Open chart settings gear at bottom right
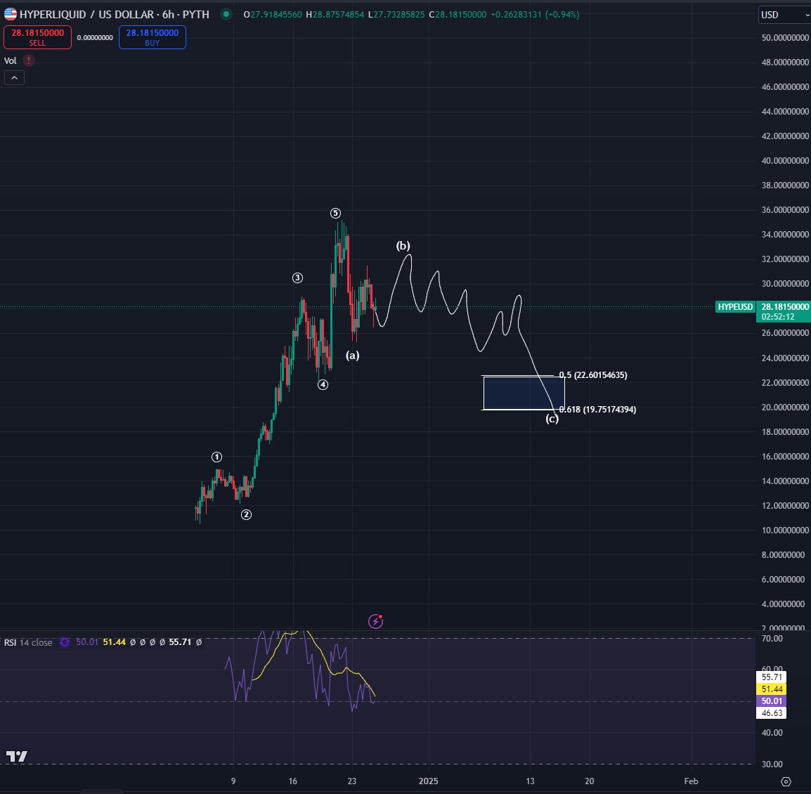Image resolution: width=811 pixels, height=794 pixels. (786, 781)
